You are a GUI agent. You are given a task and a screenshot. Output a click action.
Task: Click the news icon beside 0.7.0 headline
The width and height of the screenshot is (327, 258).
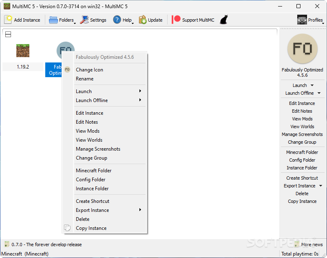[x=7, y=244]
